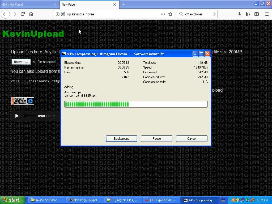The height and width of the screenshot is (204, 272).
Task: Open the downloads panel
Action: (239, 14)
